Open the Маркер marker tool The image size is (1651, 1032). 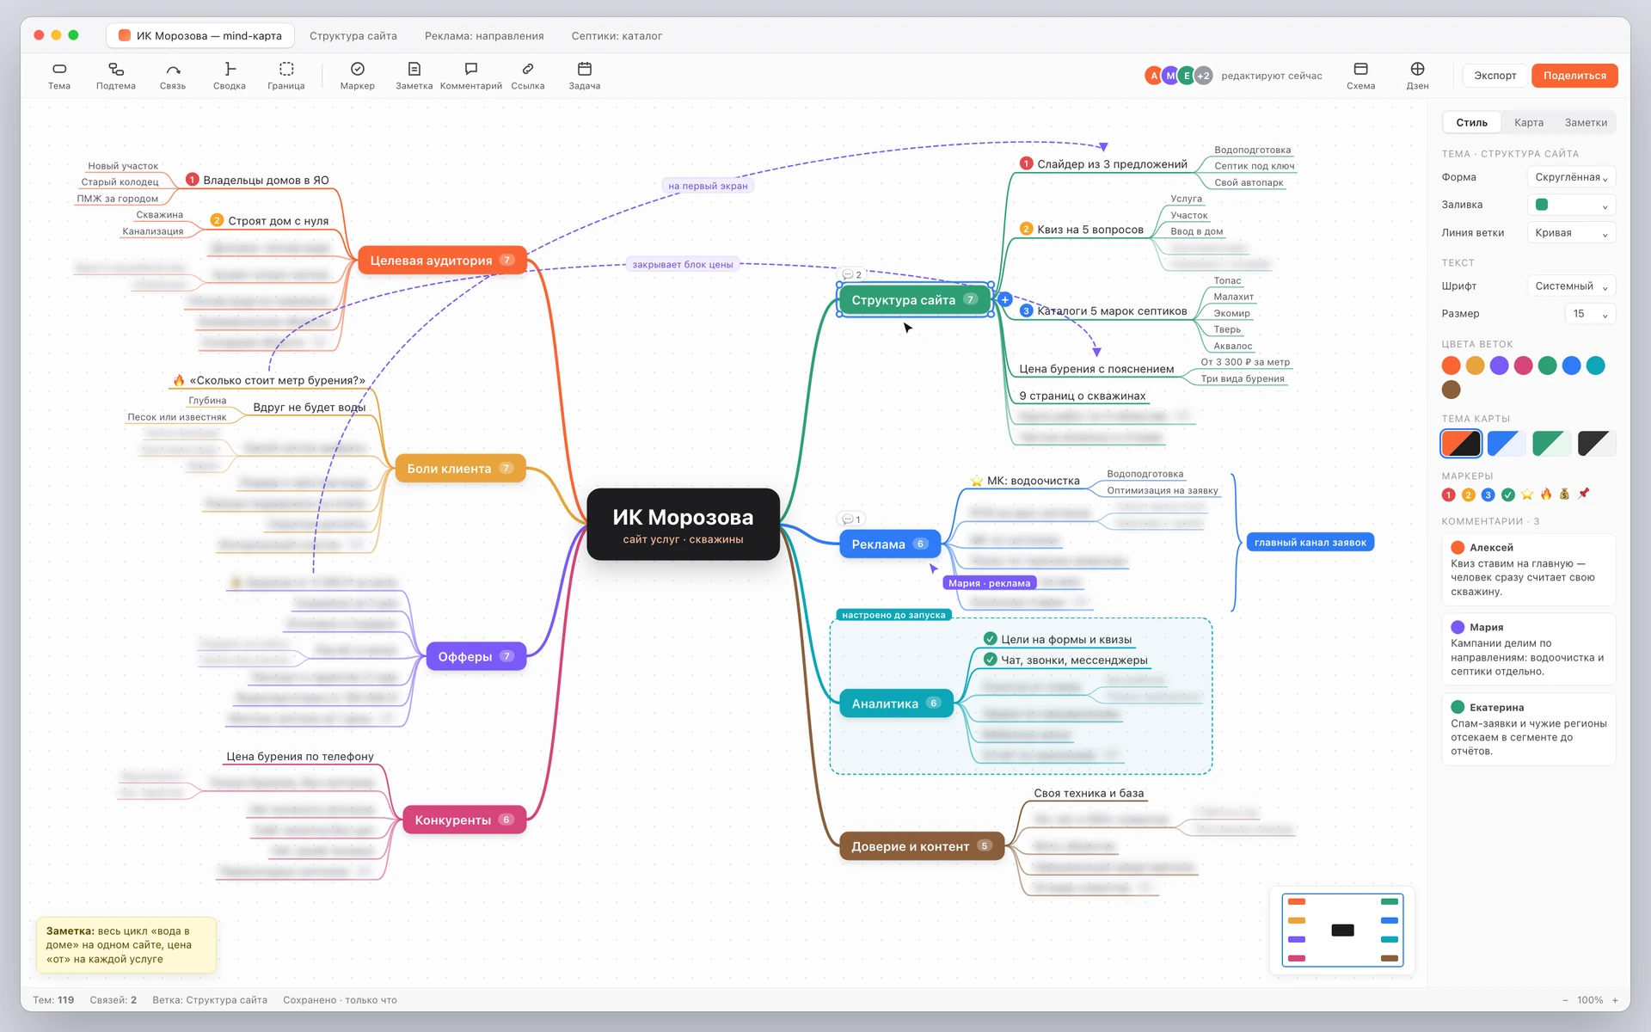pyautogui.click(x=358, y=76)
